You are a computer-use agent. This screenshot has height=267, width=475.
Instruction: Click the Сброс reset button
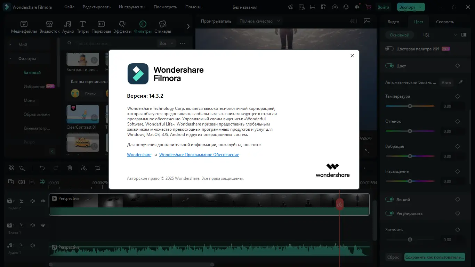pyautogui.click(x=393, y=257)
